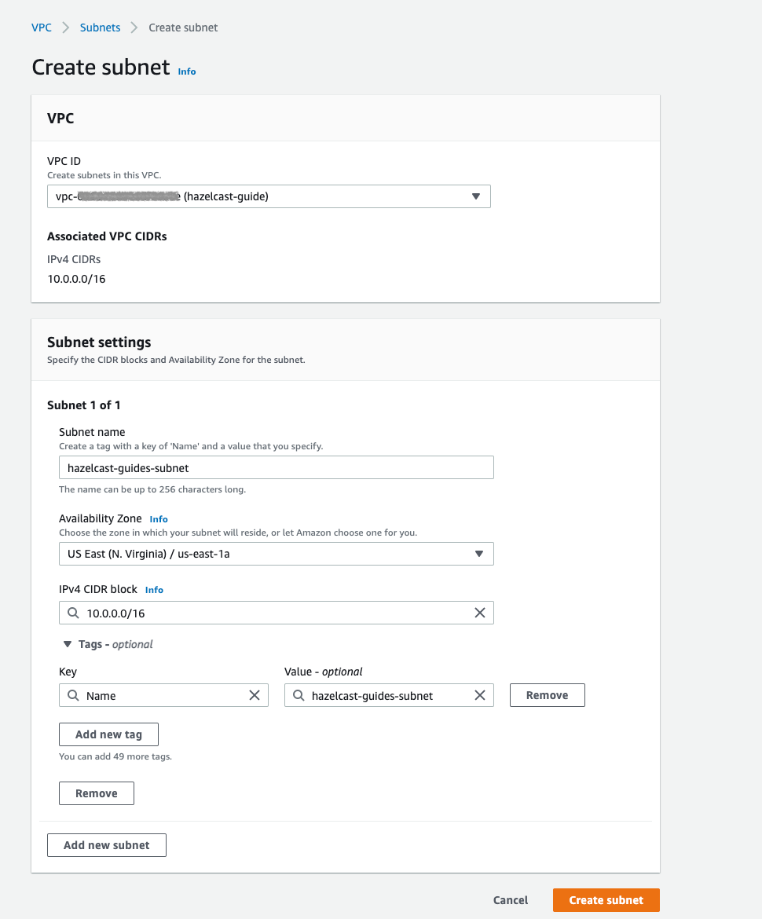Viewport: 762px width, 919px height.
Task: Open Info link beside Create subnet title
Action: pos(187,71)
